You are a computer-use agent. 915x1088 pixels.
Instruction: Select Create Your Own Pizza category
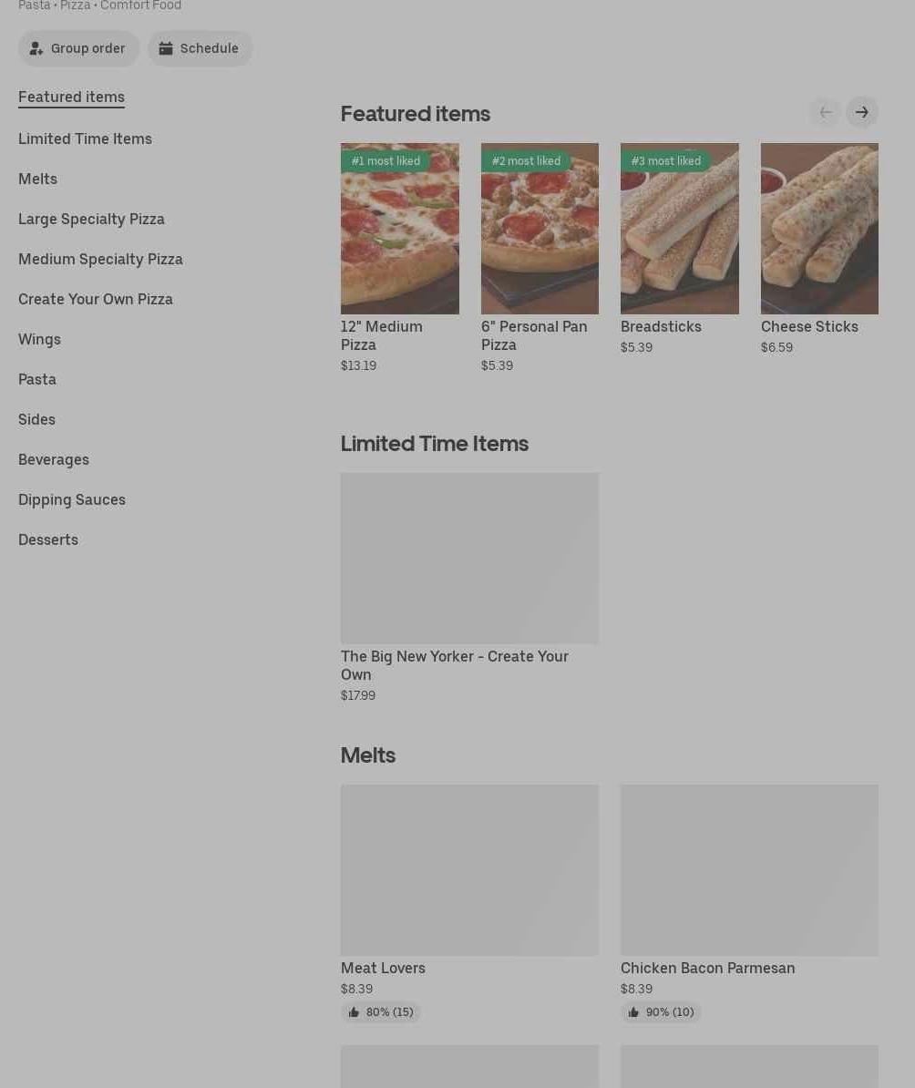pos(95,299)
